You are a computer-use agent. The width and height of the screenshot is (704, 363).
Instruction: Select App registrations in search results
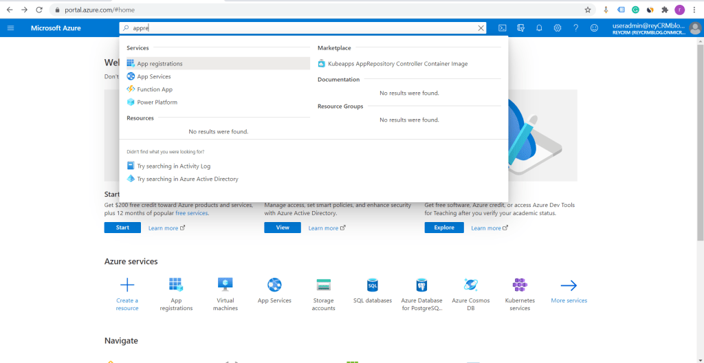click(x=159, y=64)
